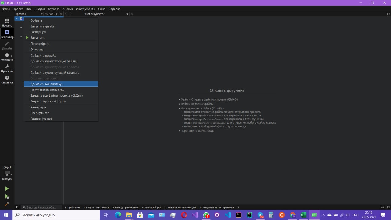Open the 3 Вывод приложения pane
The image size is (391, 220).
click(125, 207)
